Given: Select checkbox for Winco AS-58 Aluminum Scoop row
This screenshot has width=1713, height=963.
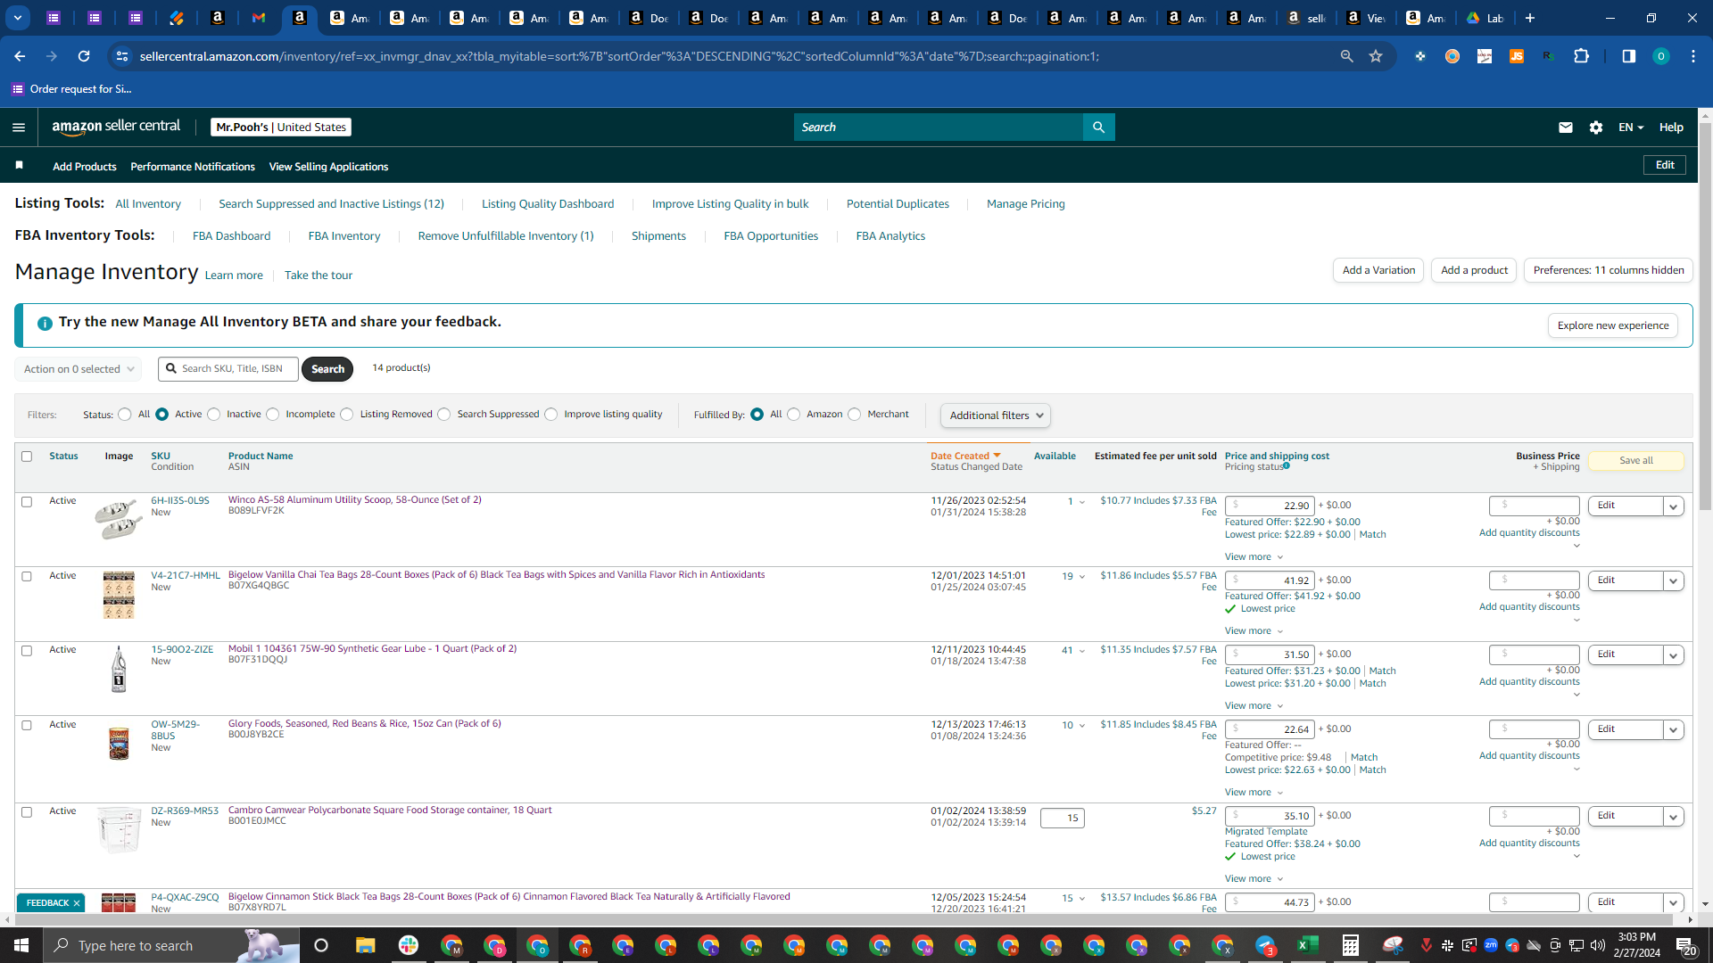Looking at the screenshot, I should tap(27, 502).
